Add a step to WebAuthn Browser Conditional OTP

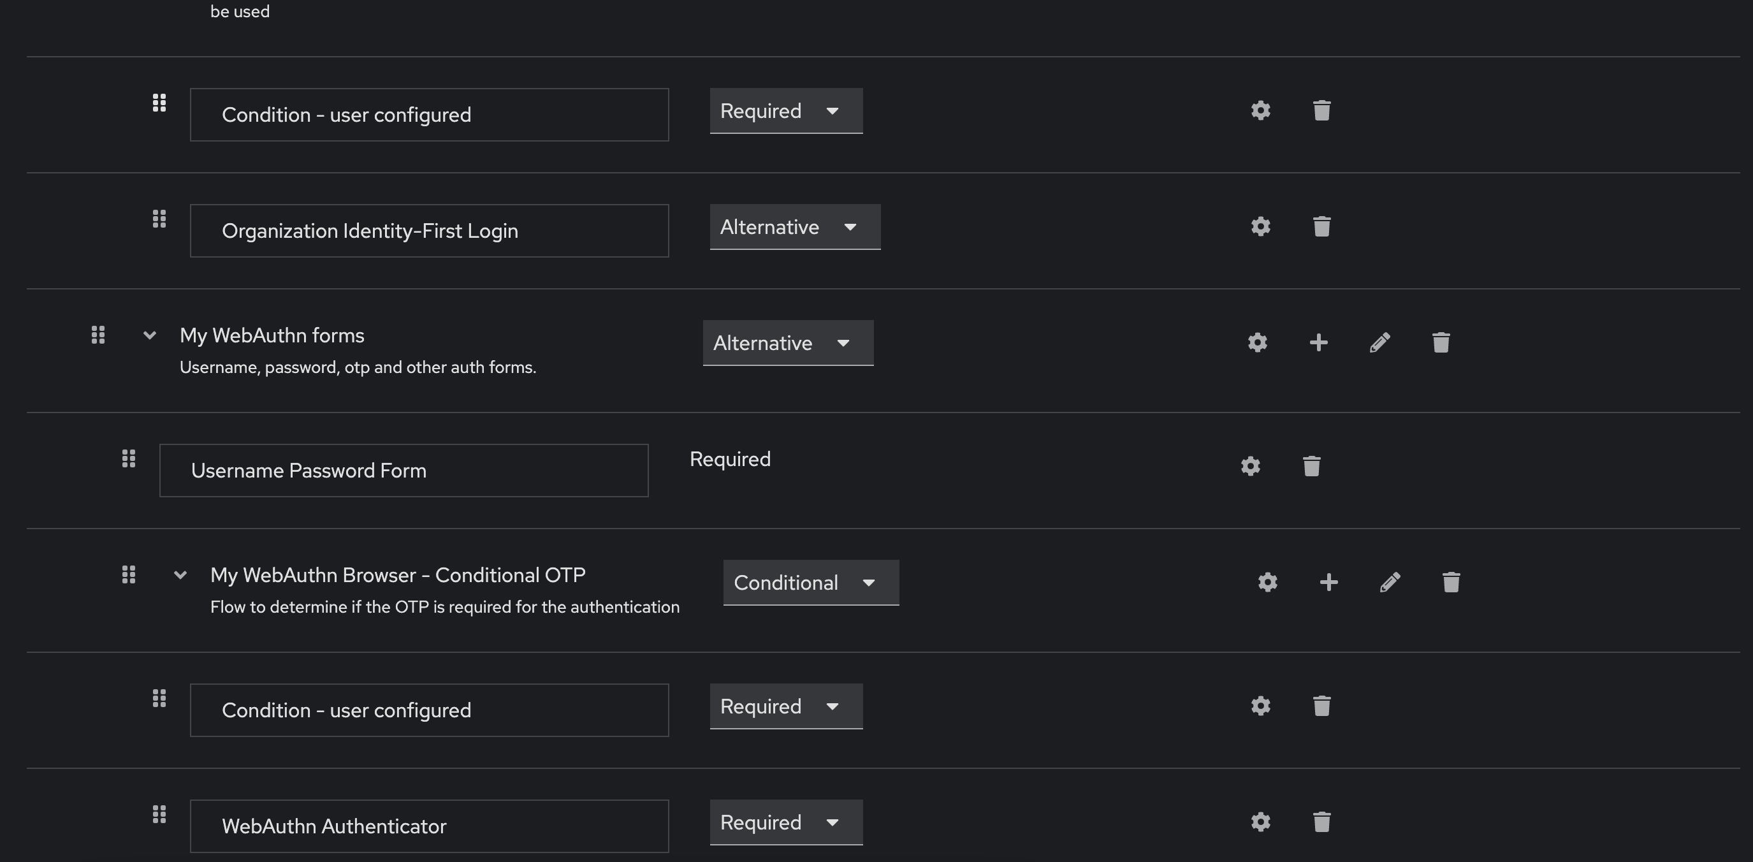tap(1328, 582)
